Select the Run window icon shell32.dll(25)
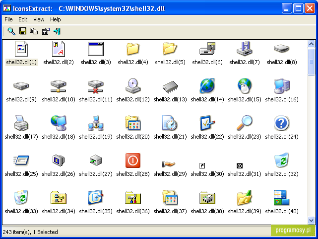The height and width of the screenshot is (239, 318). 21,160
